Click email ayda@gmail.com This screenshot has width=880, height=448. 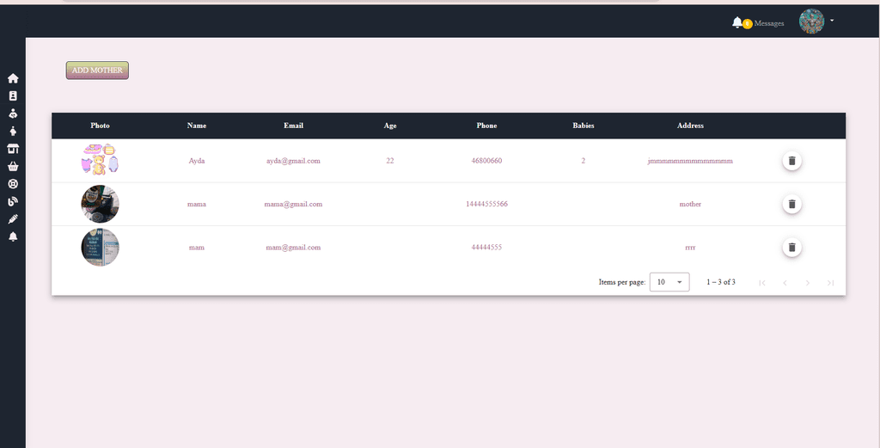tap(294, 161)
